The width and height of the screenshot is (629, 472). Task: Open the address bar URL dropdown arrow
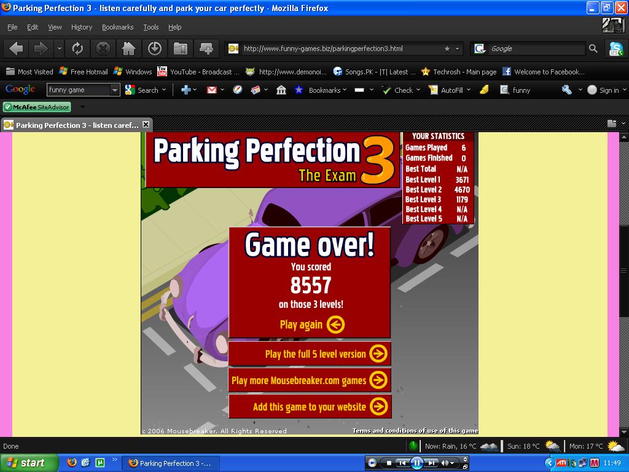pyautogui.click(x=457, y=49)
